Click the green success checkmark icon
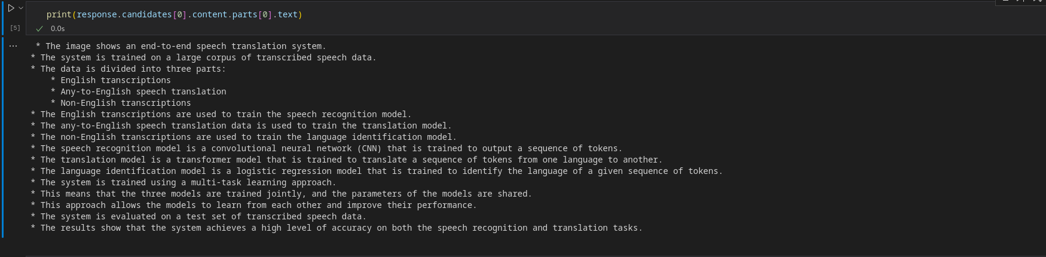Viewport: 1046px width, 257px height. (39, 29)
